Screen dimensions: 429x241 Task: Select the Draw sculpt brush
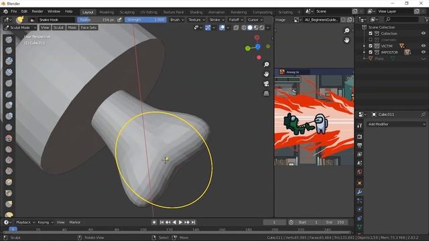[x=9, y=39]
